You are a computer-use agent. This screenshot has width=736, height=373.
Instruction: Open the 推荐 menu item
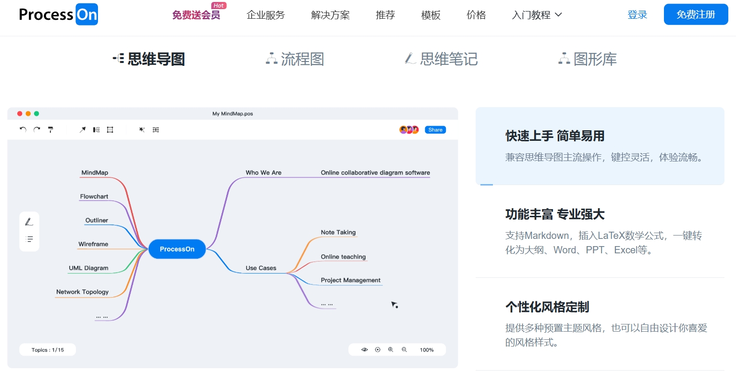pos(385,15)
